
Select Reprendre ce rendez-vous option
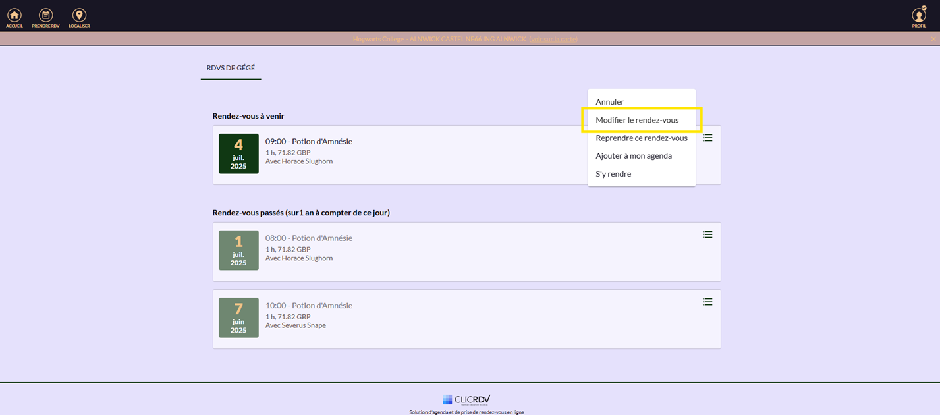(x=641, y=138)
